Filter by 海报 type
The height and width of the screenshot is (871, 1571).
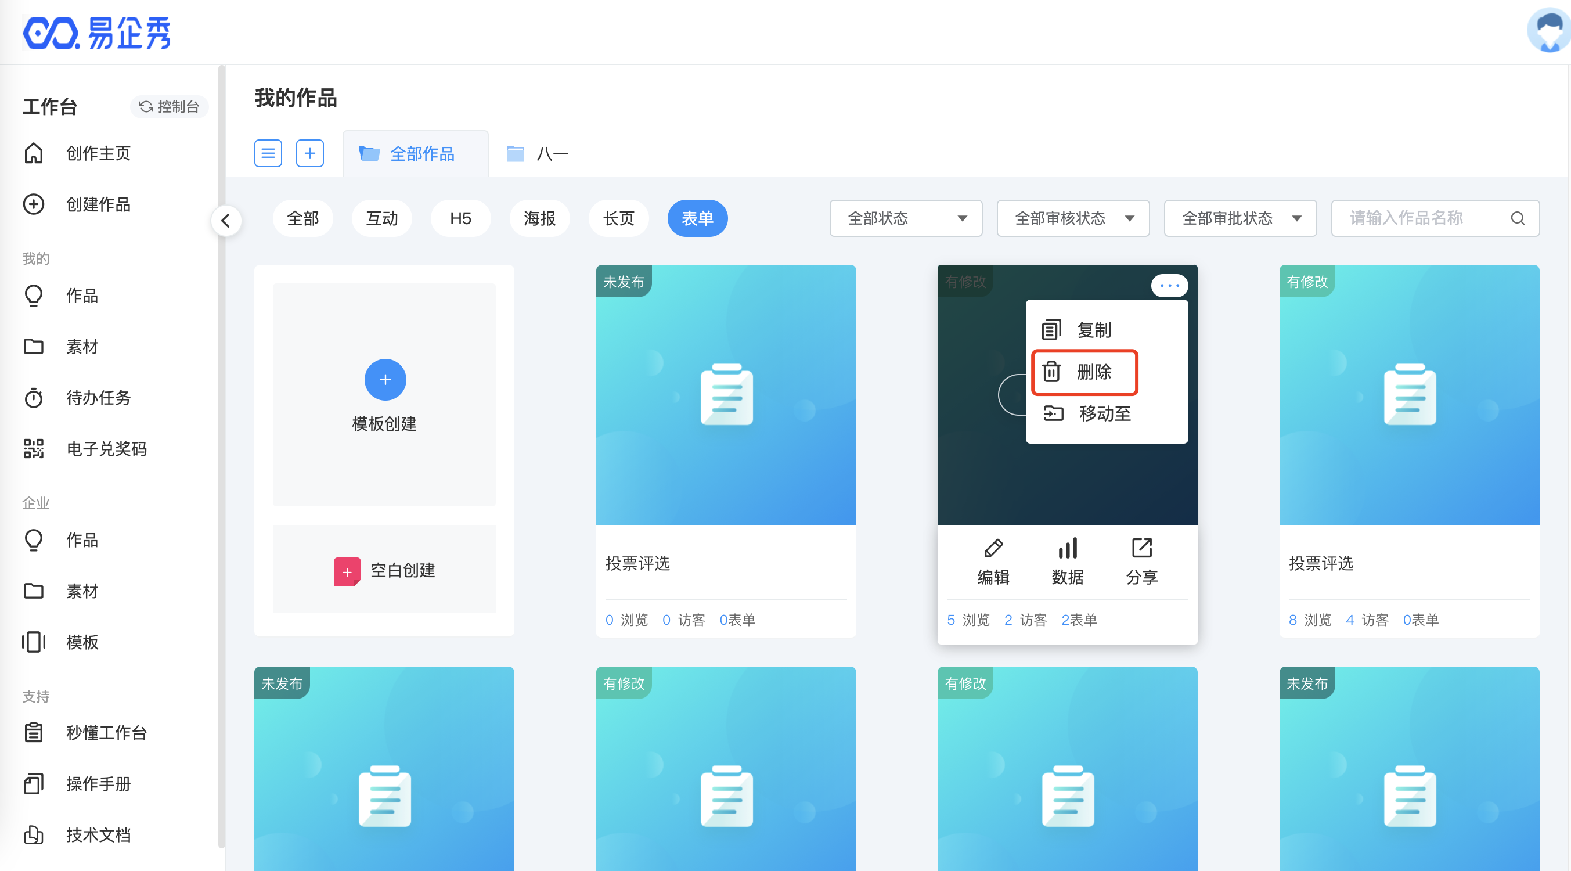(539, 218)
